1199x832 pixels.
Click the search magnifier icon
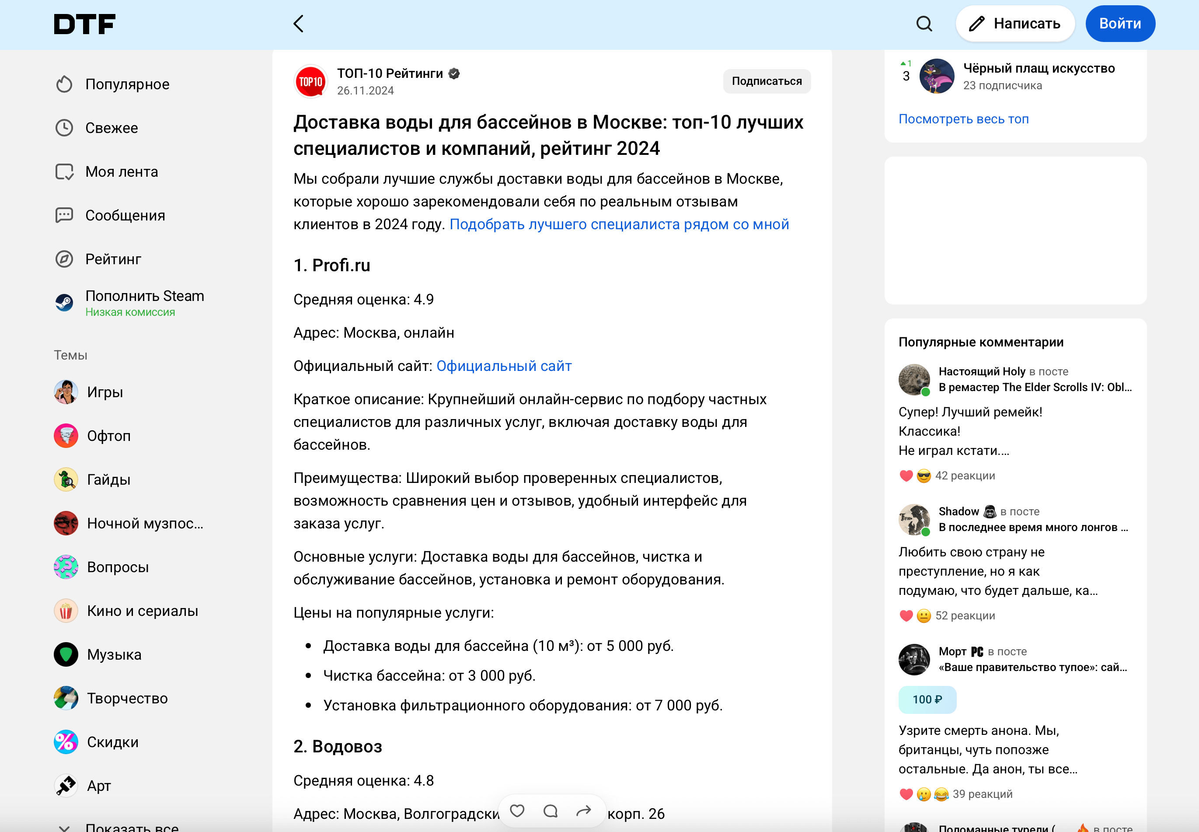tap(924, 24)
